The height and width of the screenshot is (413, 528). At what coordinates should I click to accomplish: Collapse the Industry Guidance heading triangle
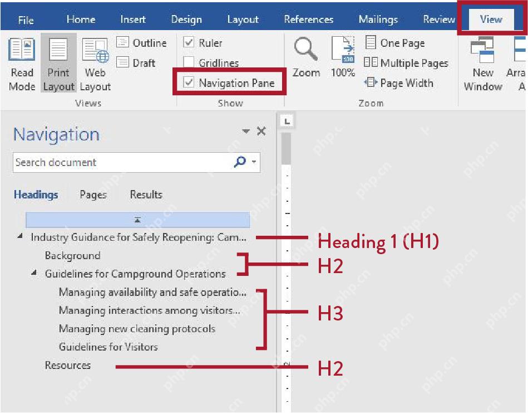(20, 236)
